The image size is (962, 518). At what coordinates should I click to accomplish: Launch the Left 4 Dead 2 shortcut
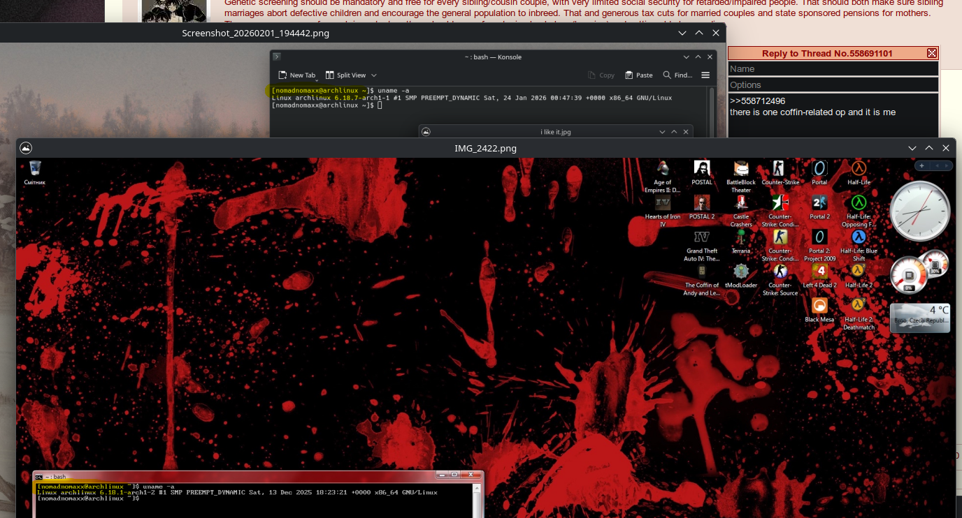point(819,276)
